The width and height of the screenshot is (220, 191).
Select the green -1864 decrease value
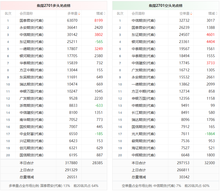[x=210, y=134]
